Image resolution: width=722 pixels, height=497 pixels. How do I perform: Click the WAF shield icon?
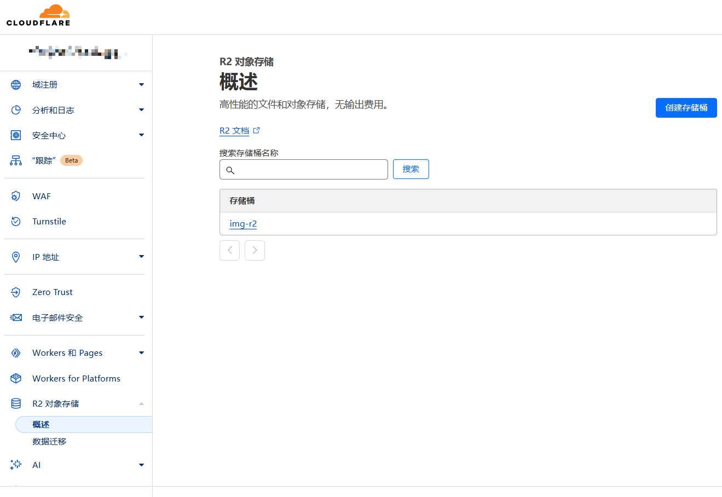16,196
